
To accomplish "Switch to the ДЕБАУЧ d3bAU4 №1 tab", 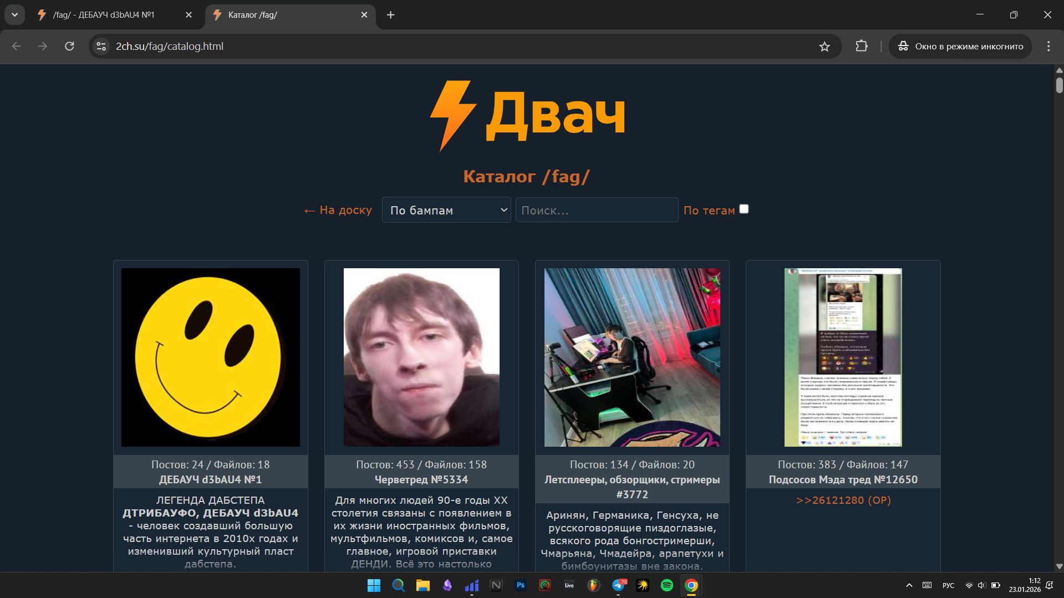I will point(114,15).
